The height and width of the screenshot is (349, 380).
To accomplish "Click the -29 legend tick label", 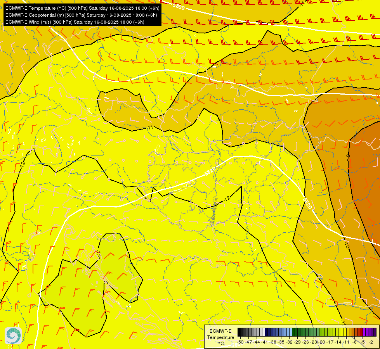I will tap(297, 342).
